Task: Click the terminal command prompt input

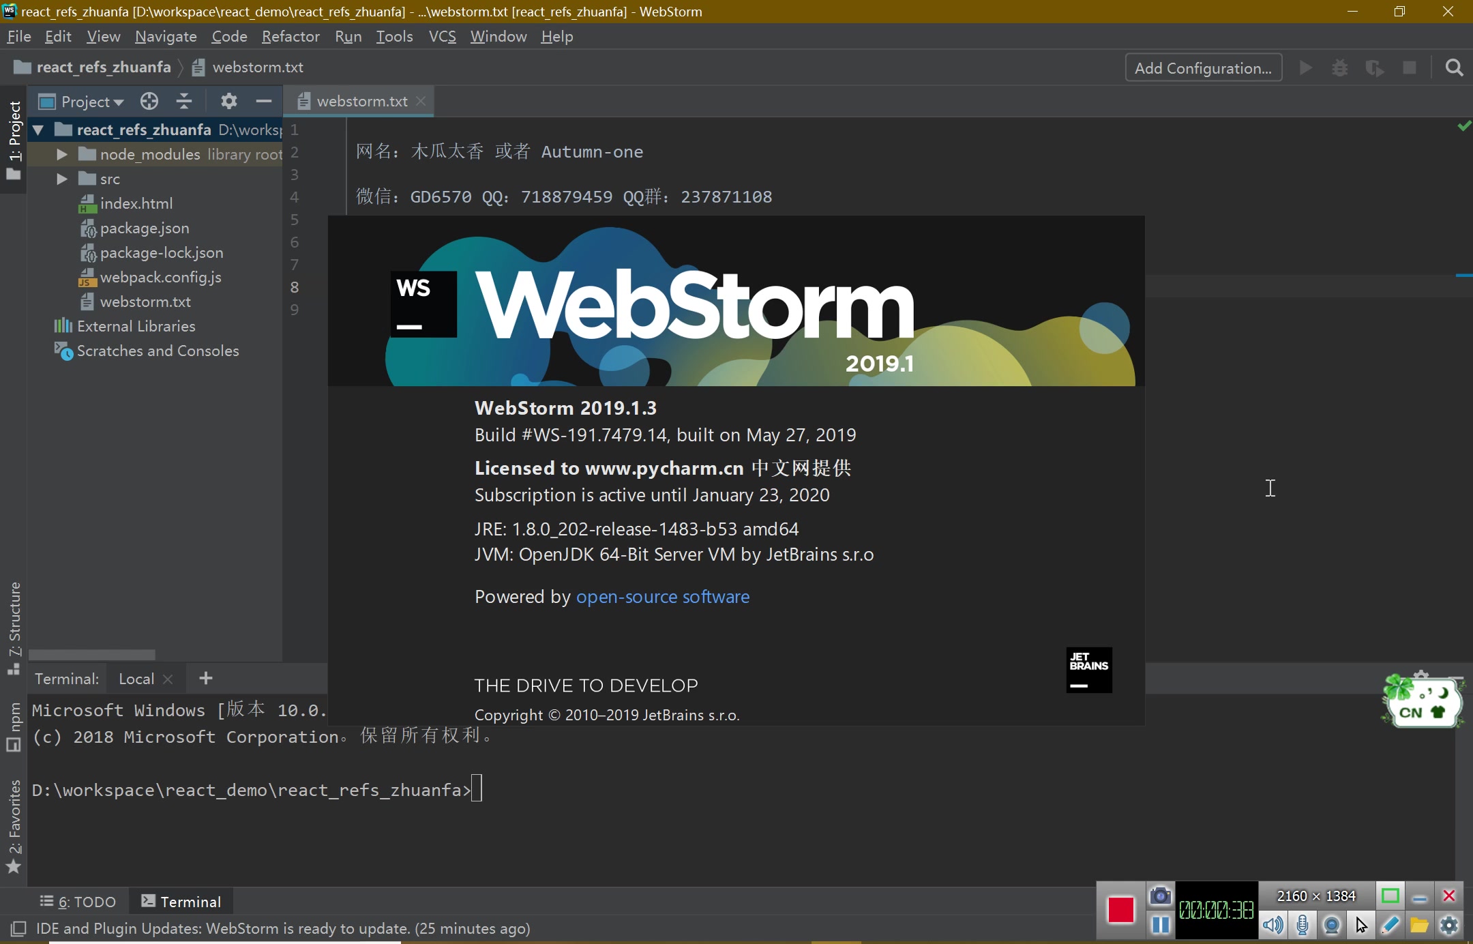Action: point(476,789)
